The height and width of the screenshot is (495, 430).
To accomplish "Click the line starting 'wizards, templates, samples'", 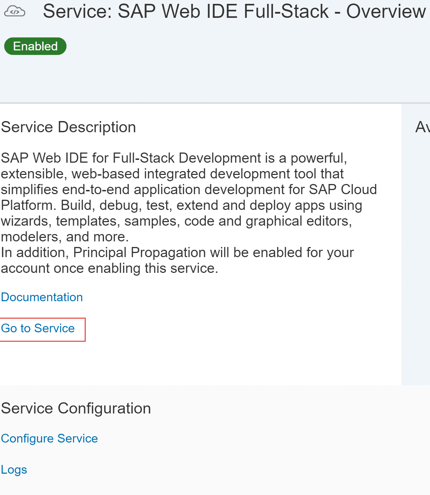I will pos(176,221).
